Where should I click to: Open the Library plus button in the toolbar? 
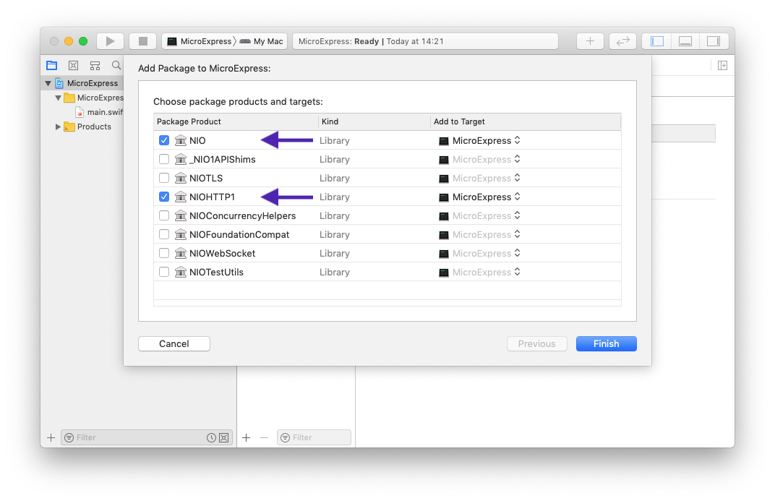click(590, 41)
